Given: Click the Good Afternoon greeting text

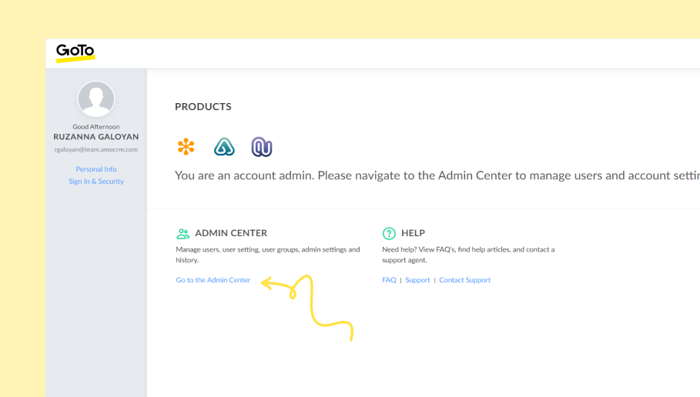Looking at the screenshot, I should (x=96, y=127).
